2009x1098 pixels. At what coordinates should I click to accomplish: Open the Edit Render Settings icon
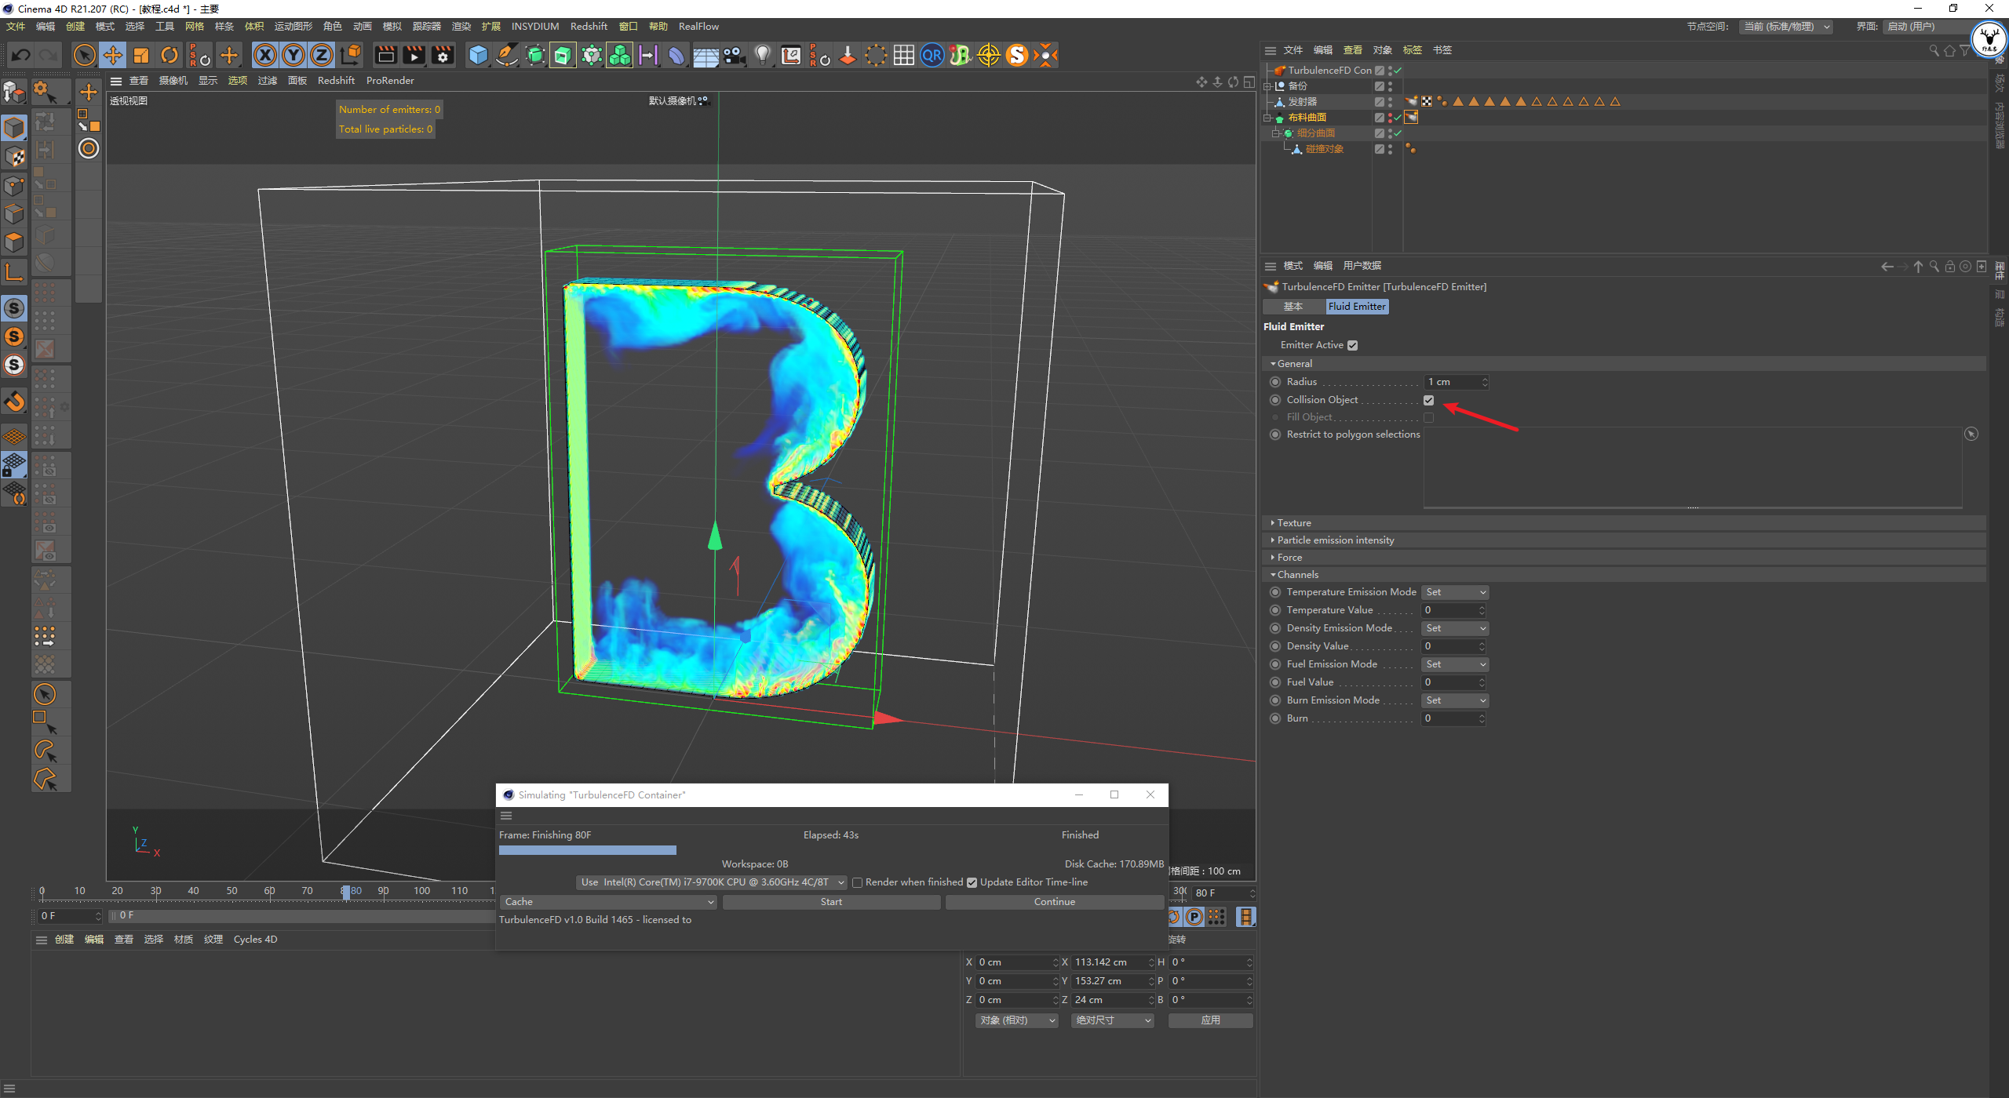(443, 55)
